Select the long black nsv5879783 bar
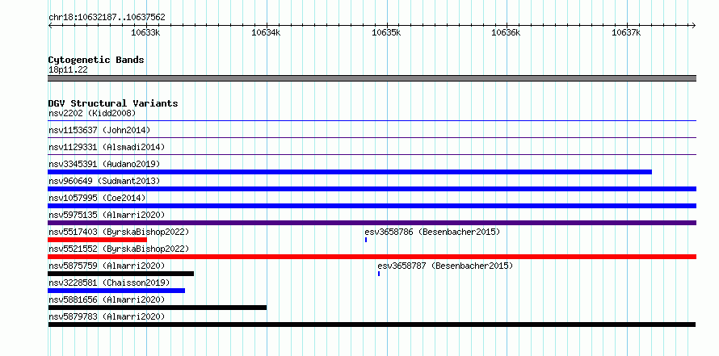This screenshot has height=356, width=719. click(372, 325)
